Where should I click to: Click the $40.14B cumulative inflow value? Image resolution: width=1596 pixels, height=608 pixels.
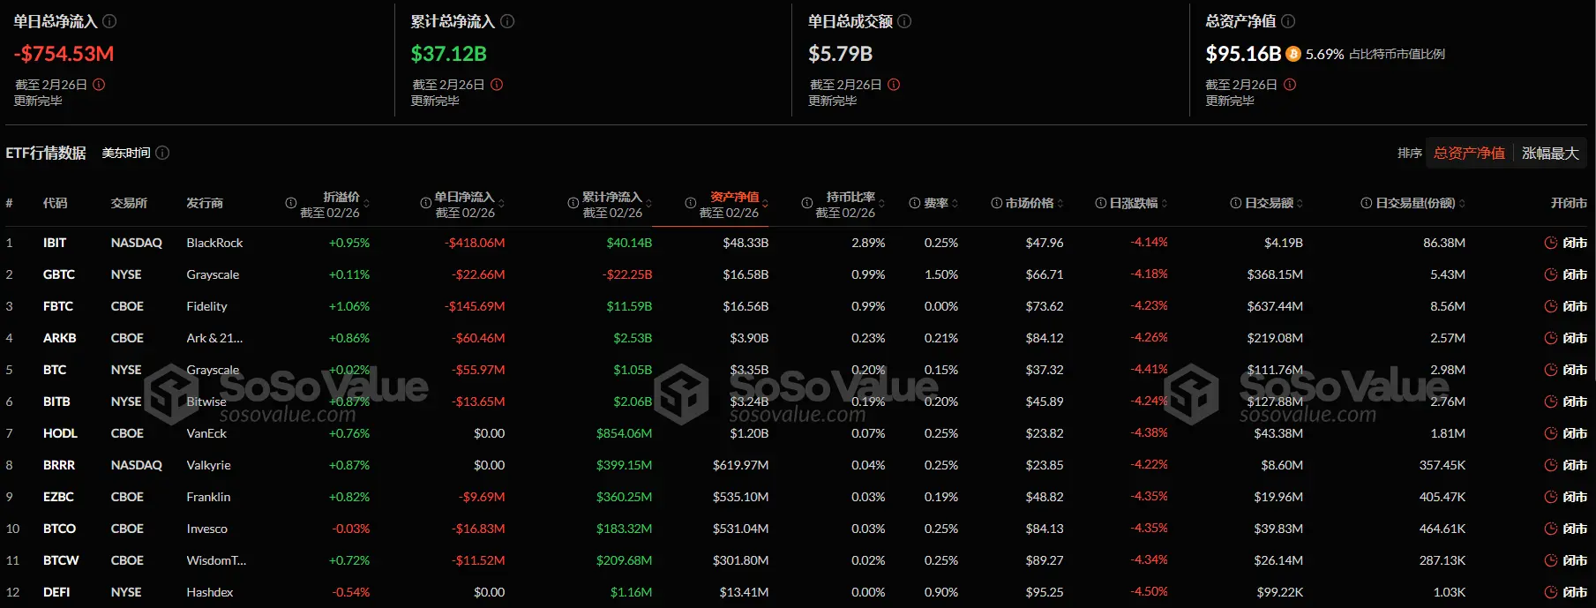629,243
